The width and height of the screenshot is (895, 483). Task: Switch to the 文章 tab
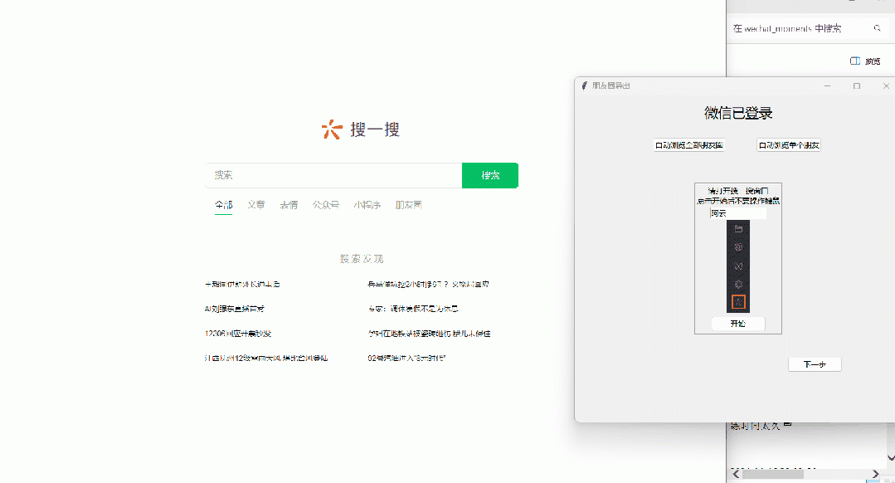coord(256,204)
